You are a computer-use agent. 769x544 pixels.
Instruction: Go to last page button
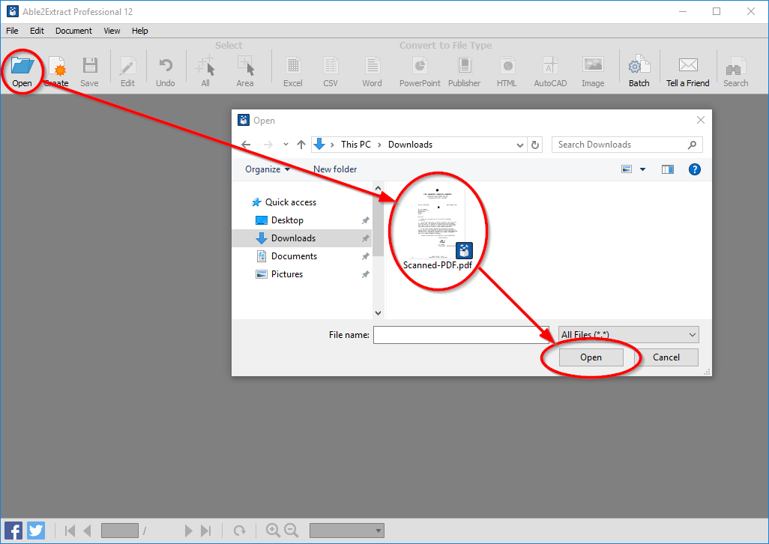click(x=206, y=531)
